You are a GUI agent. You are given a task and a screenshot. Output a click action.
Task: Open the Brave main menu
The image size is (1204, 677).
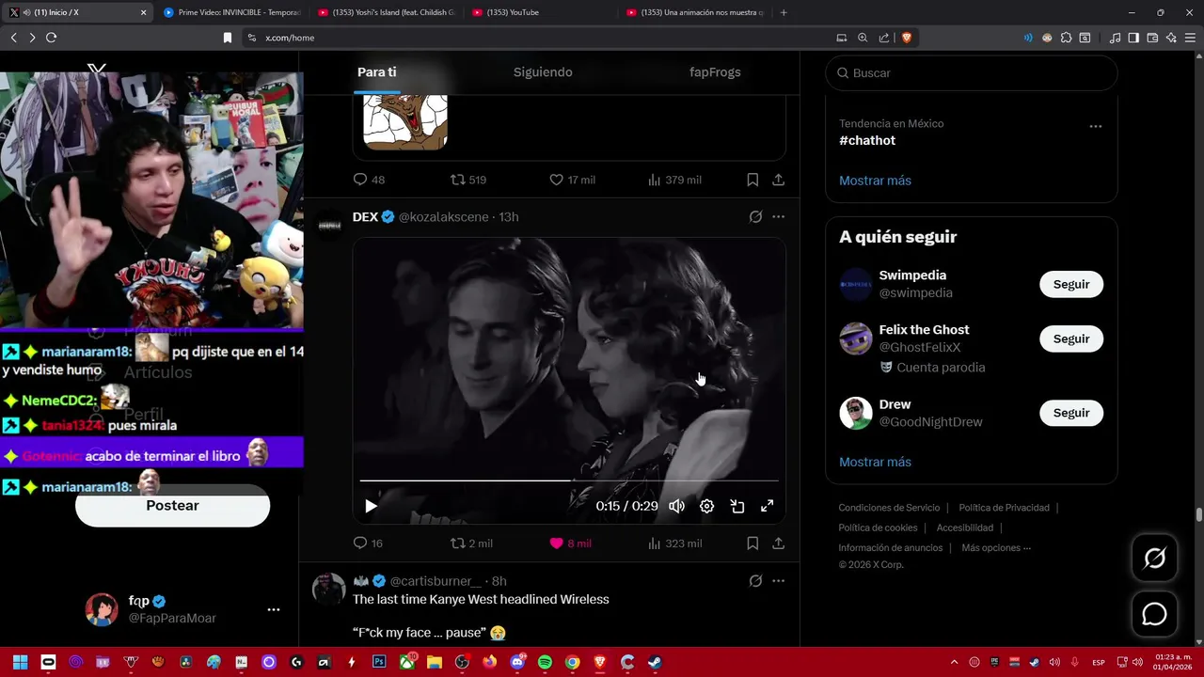[1190, 38]
